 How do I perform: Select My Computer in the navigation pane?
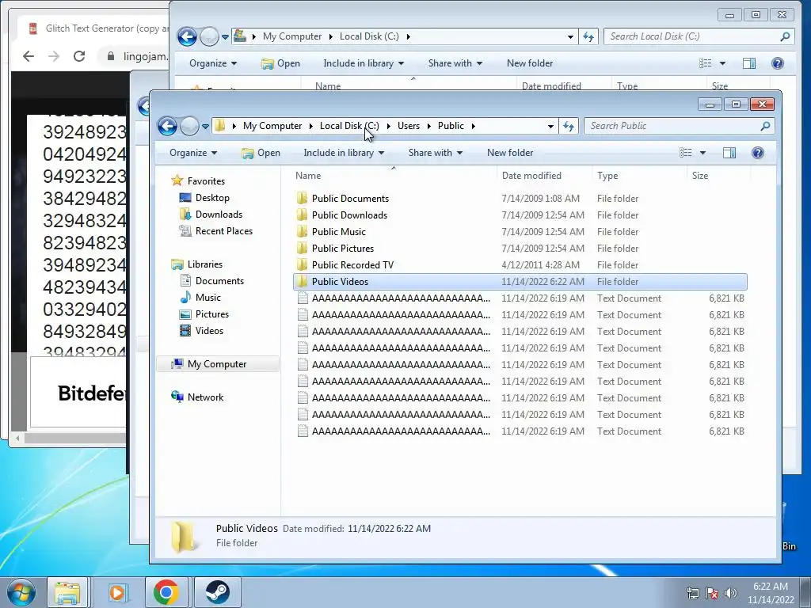point(217,364)
